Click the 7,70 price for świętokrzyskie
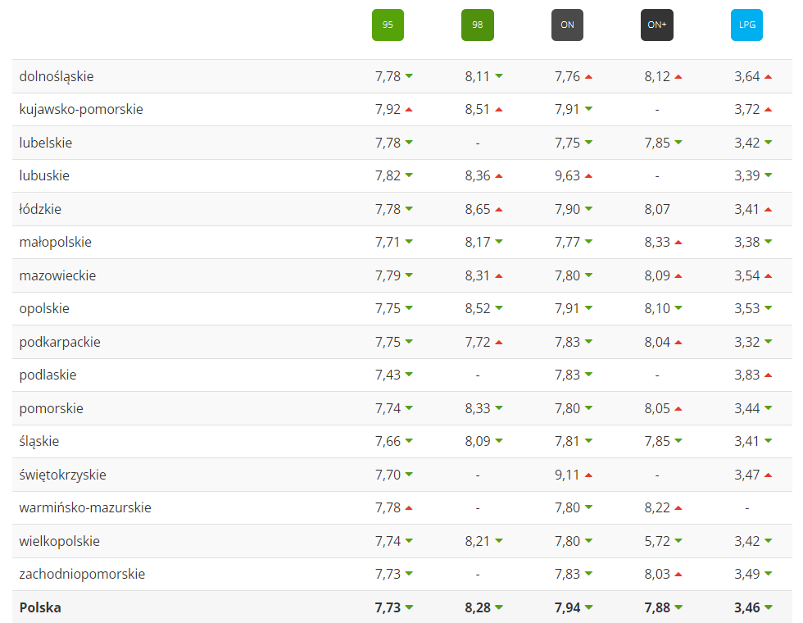The image size is (803, 623). (388, 475)
